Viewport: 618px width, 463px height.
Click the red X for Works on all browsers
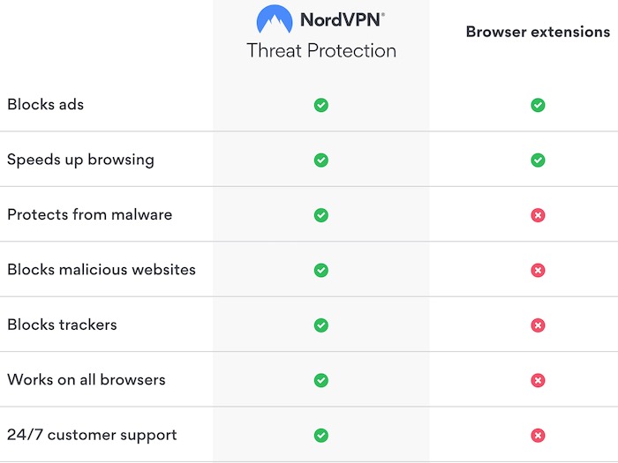[x=538, y=381]
